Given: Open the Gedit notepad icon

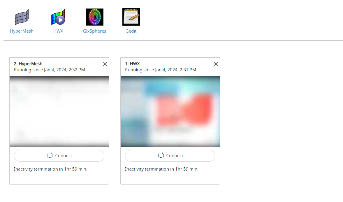Looking at the screenshot, I should 131,17.
